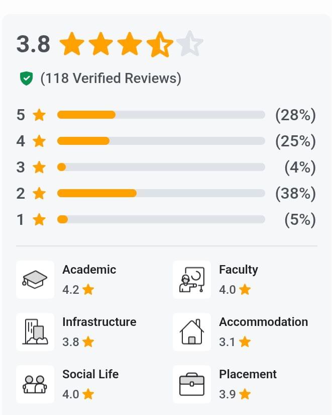
Task: Click the star beside the Accommodation 3.1 score
Action: pos(245,342)
